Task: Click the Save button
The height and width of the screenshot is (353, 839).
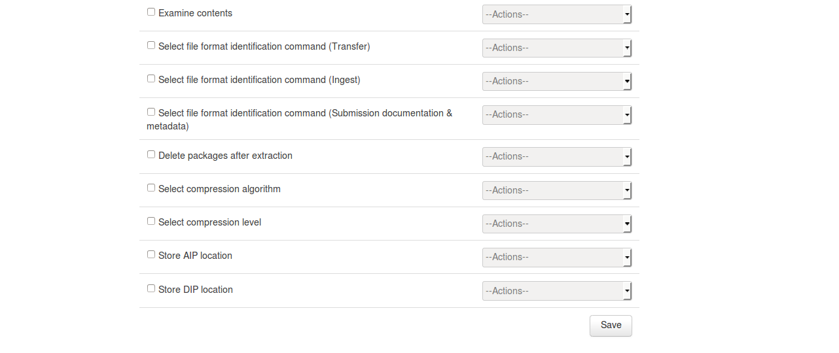Action: [x=611, y=326]
